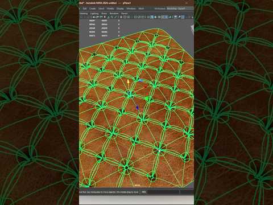Open the Edit menu
273x205 pixels.
point(85,9)
